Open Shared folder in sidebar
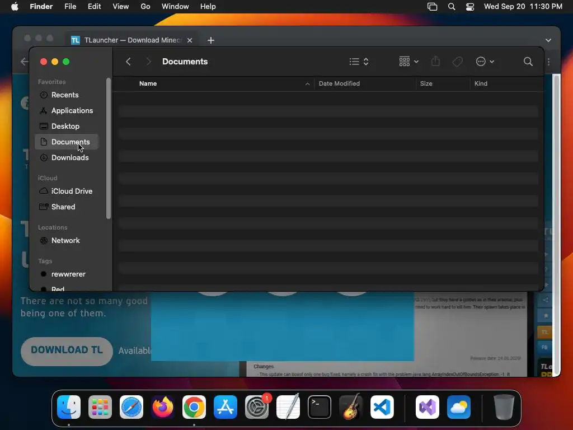573x430 pixels. tap(66, 207)
